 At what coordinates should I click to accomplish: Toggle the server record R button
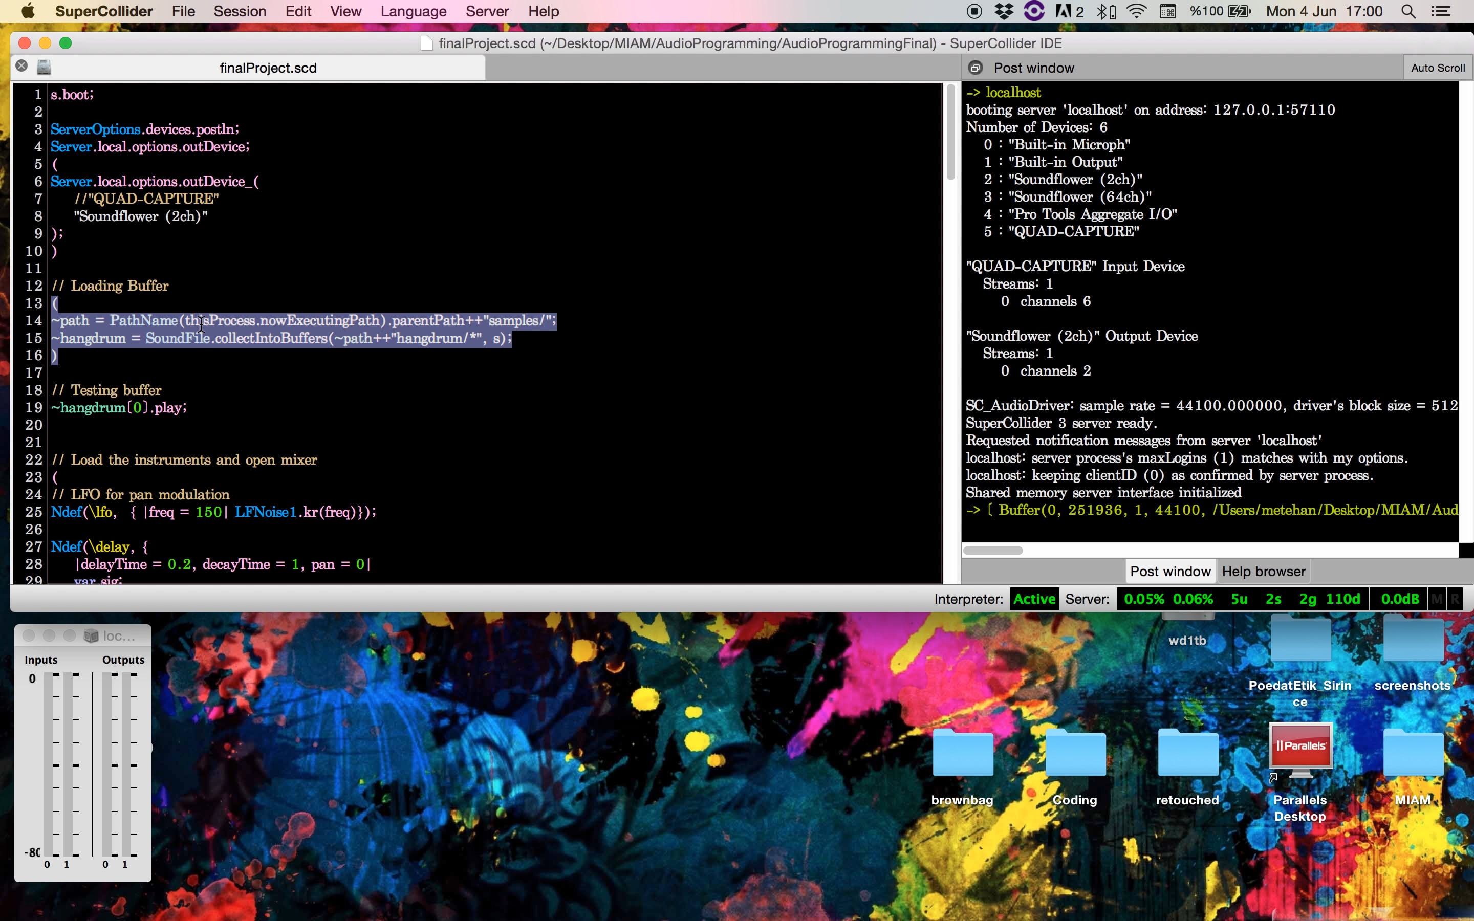click(x=1455, y=599)
